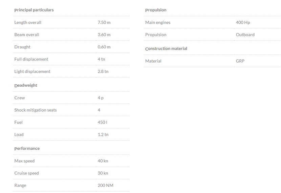Click the Shock mitigation seats label
281x193 pixels.
click(x=36, y=110)
